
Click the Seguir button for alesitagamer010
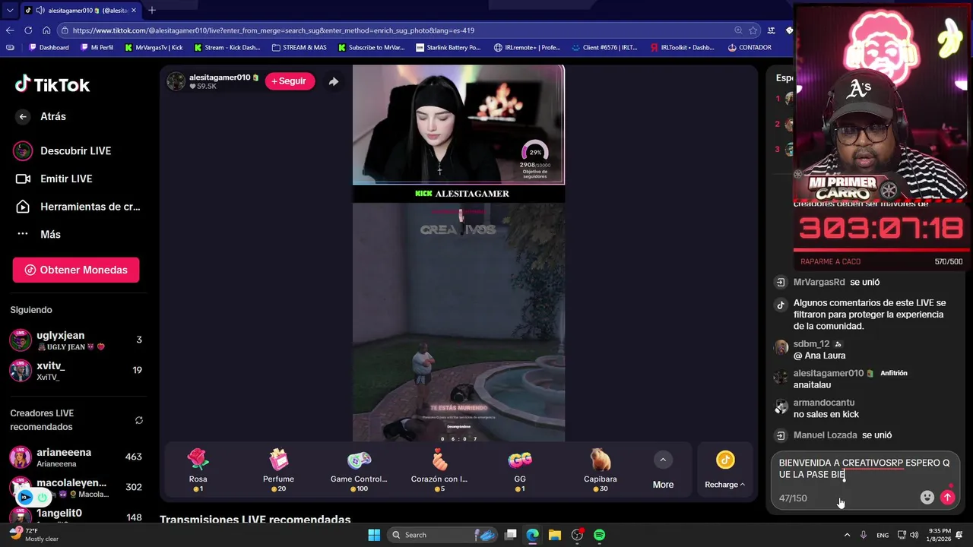click(290, 81)
